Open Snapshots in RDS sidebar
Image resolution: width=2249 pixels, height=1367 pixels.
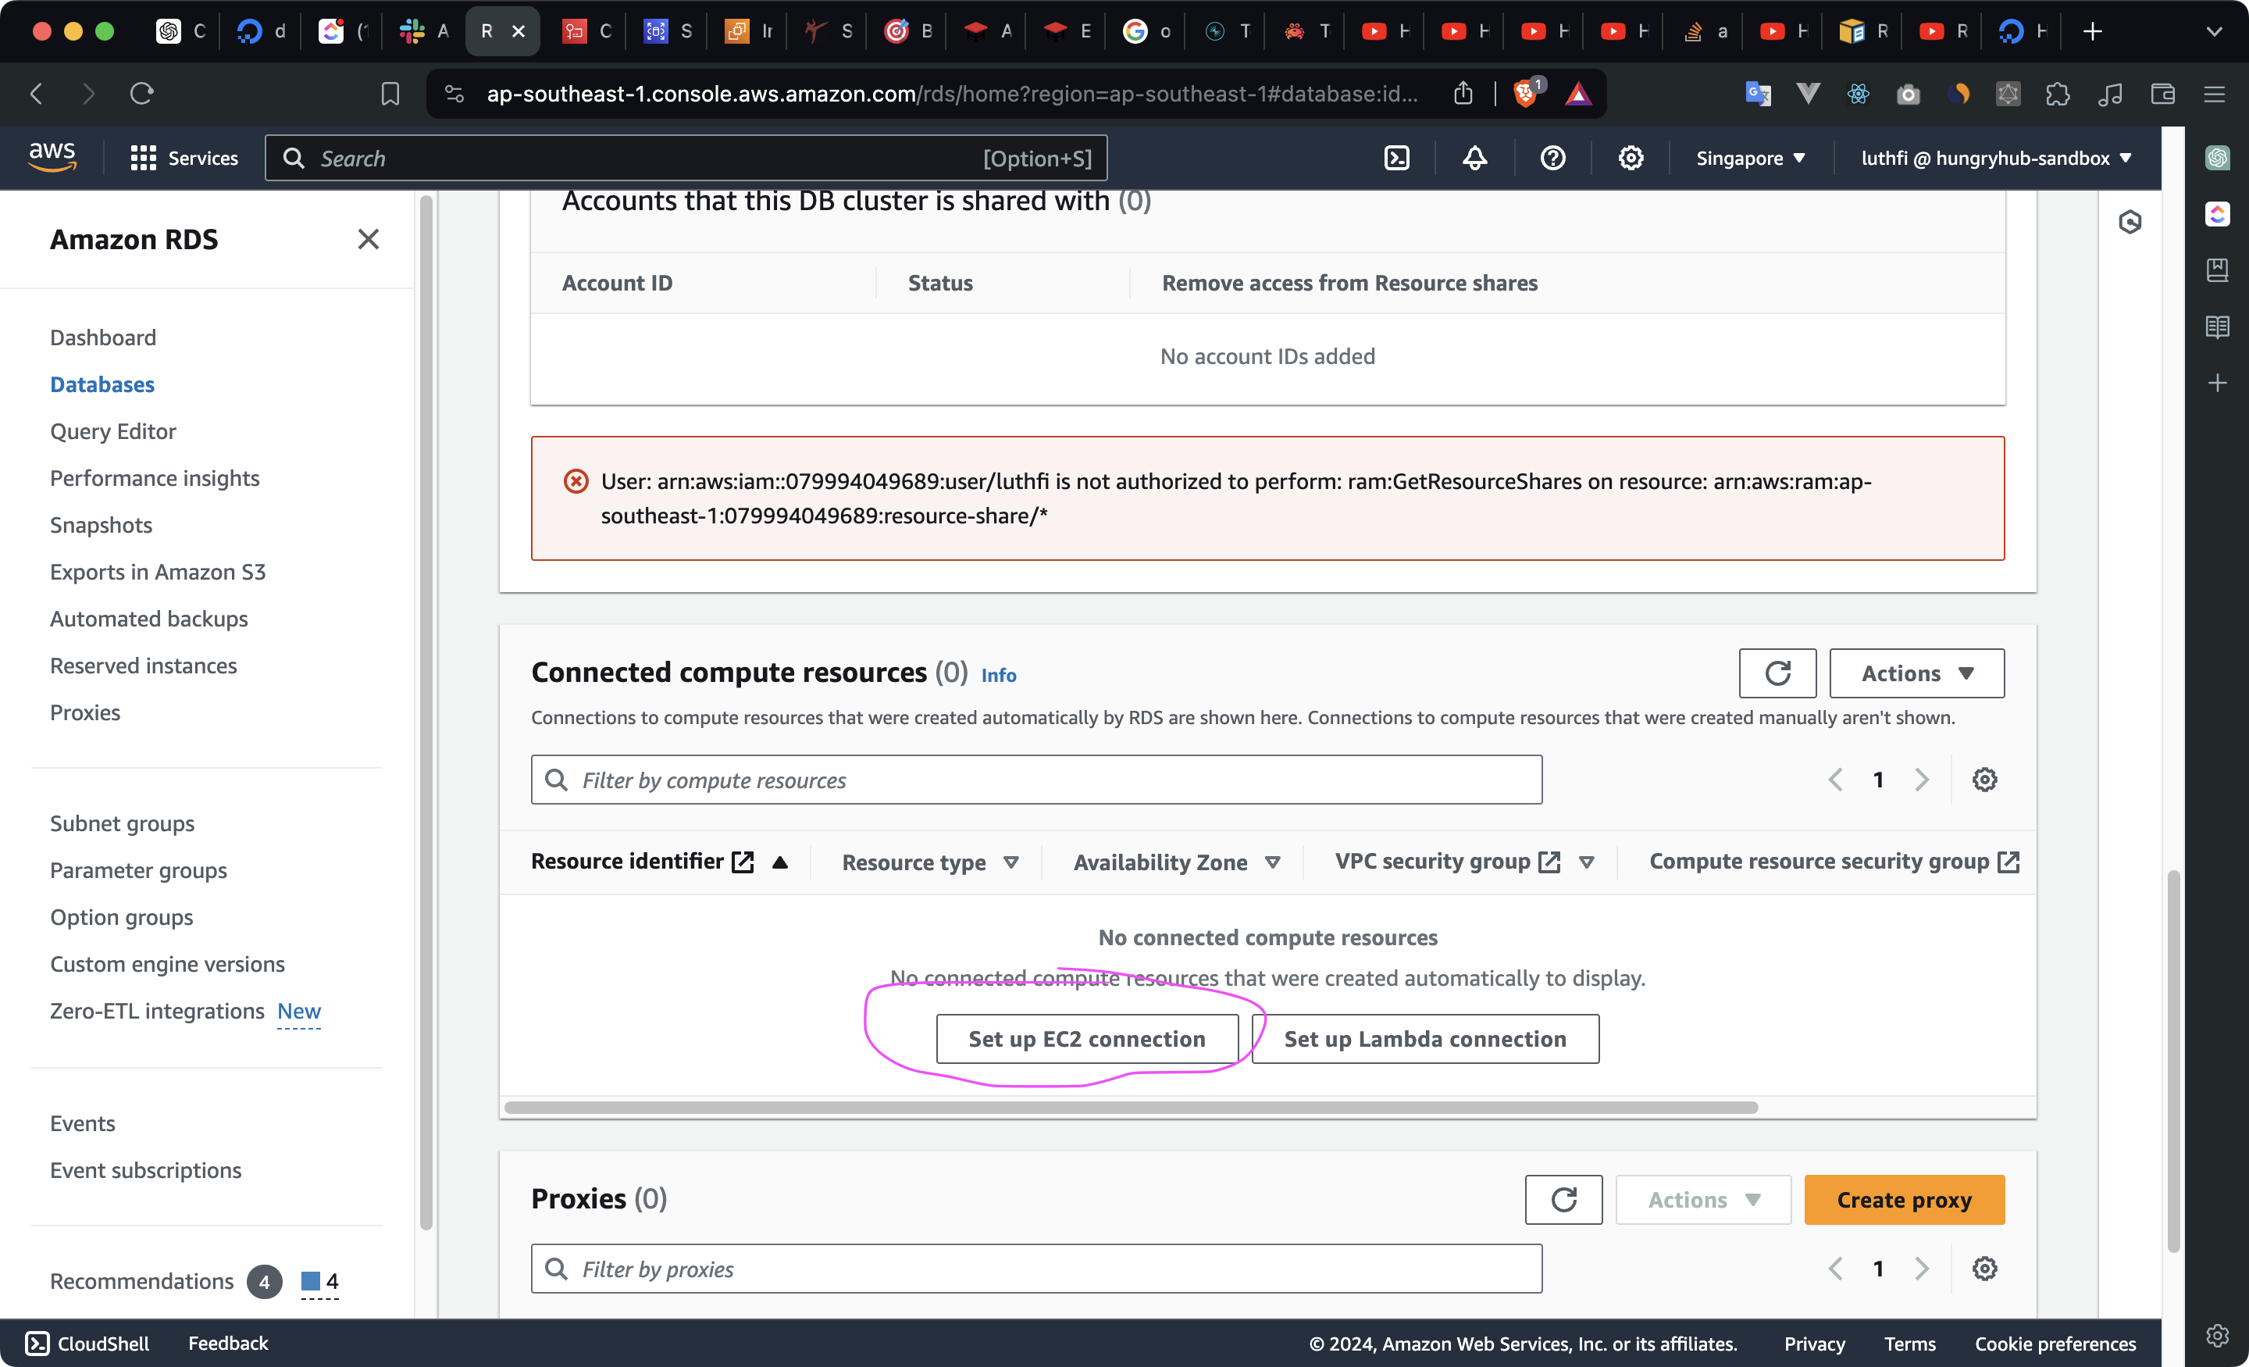102,525
